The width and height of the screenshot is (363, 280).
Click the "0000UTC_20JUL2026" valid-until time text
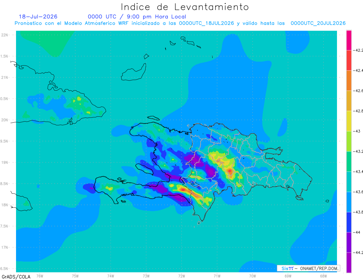click(x=318, y=23)
